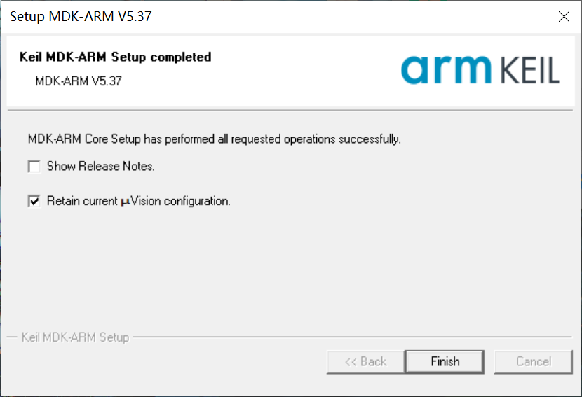Click the greyed-out Back button
This screenshot has height=397, width=582.
tap(365, 361)
